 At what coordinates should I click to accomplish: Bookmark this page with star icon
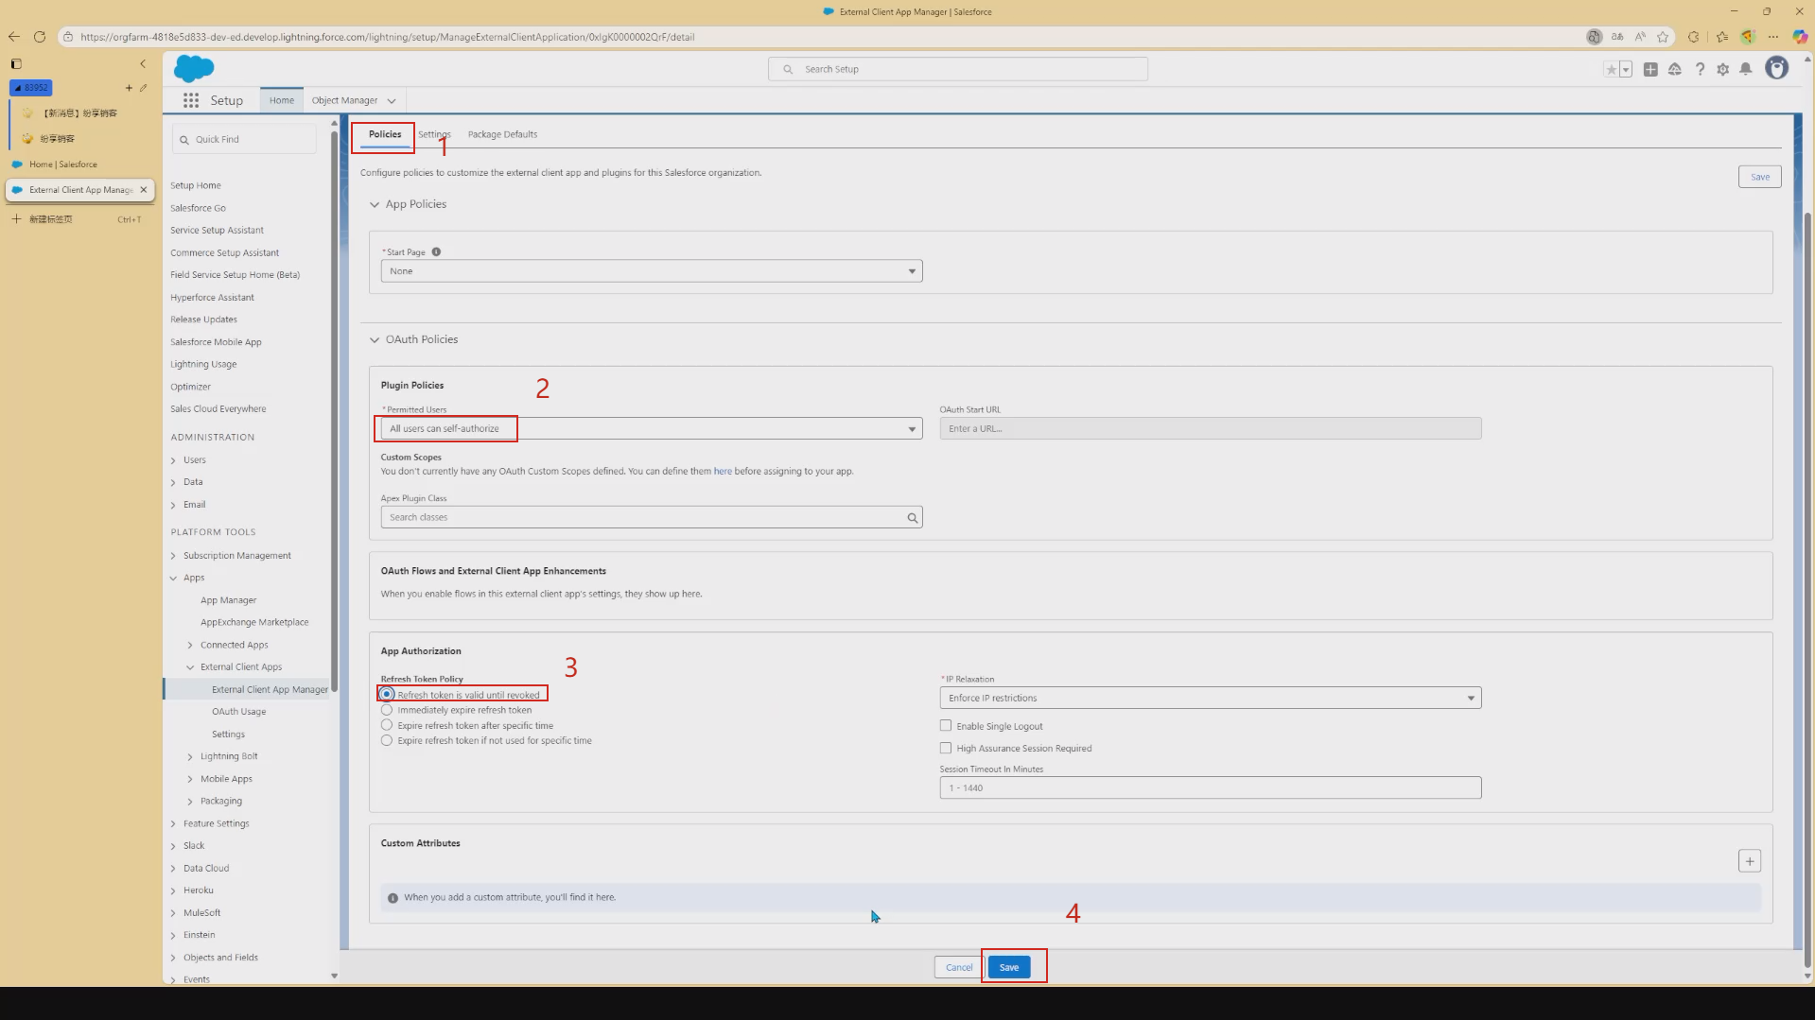[x=1663, y=37]
